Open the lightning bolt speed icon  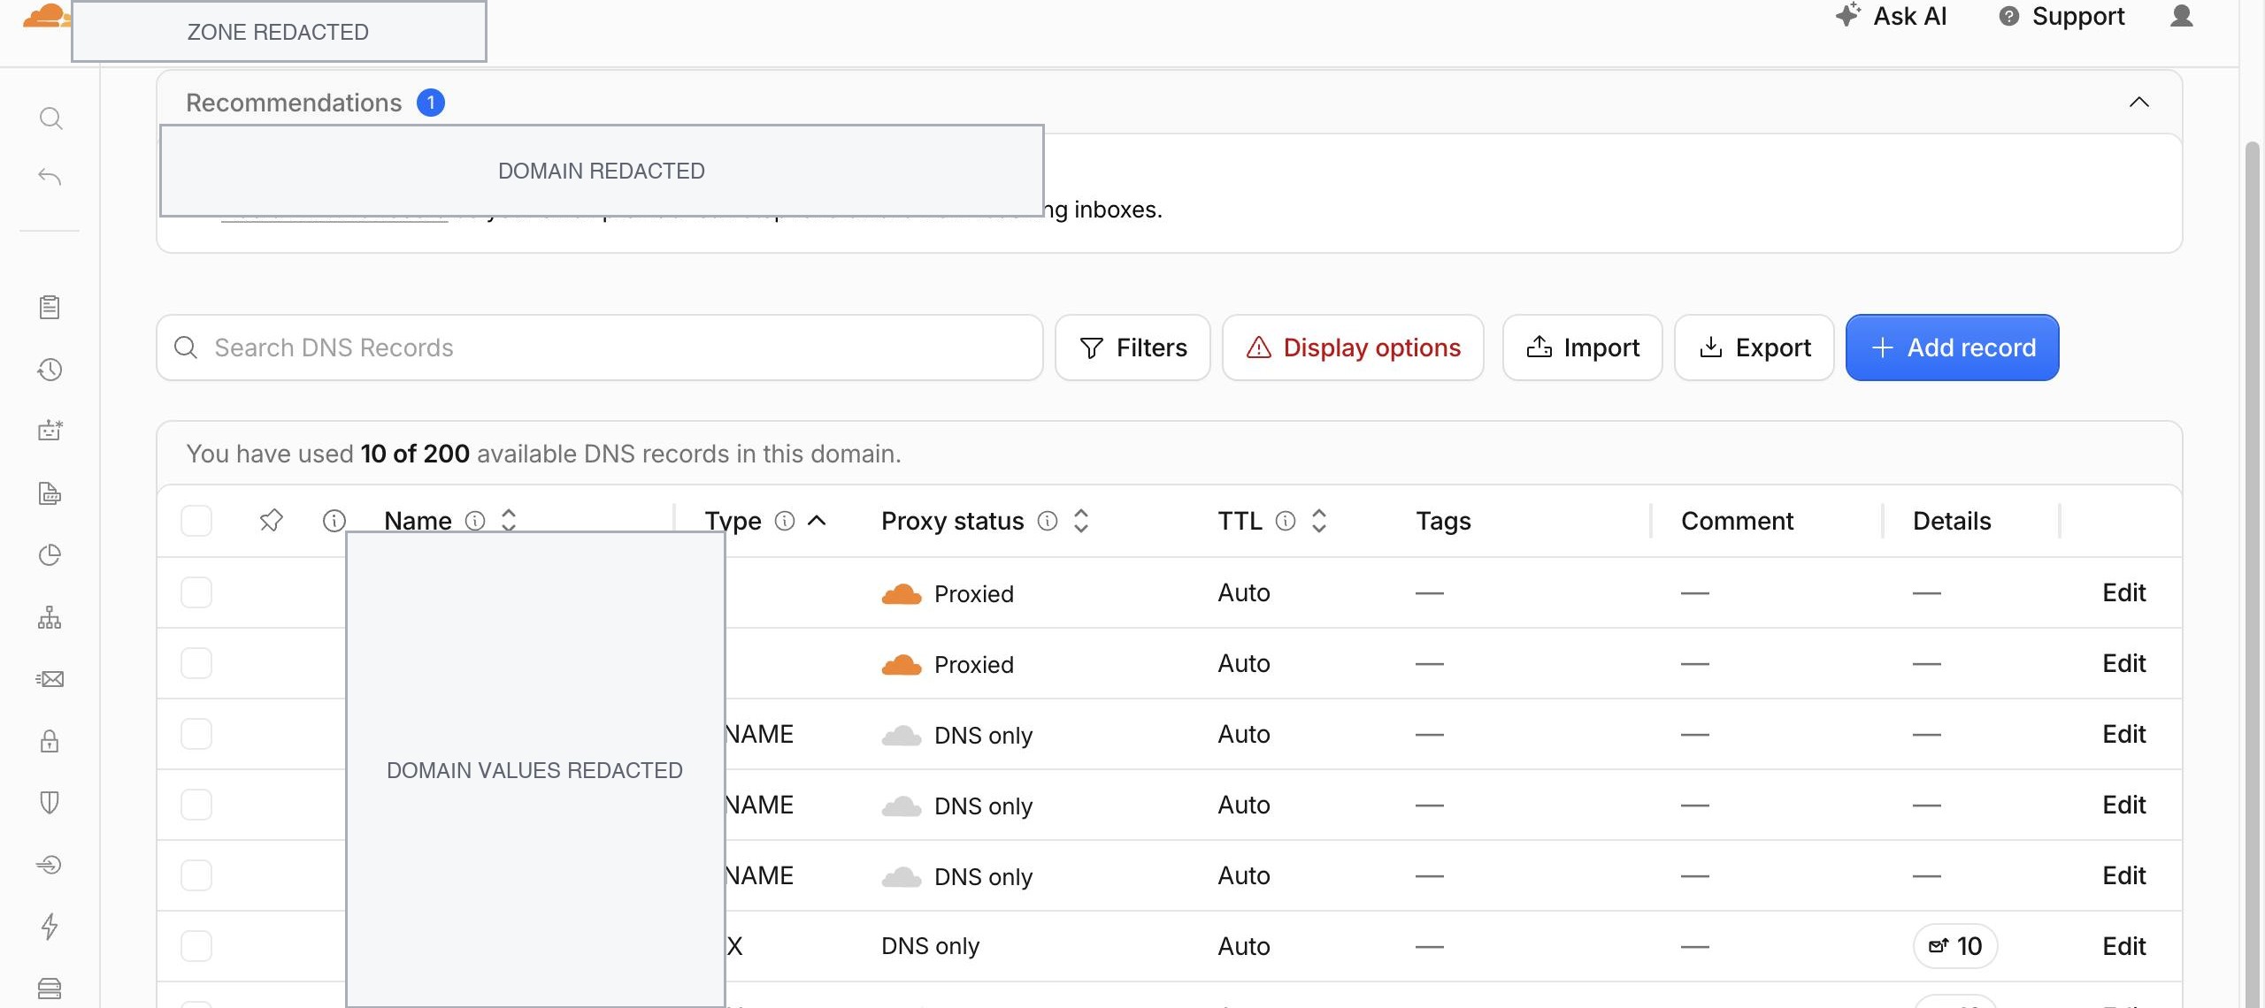click(50, 926)
